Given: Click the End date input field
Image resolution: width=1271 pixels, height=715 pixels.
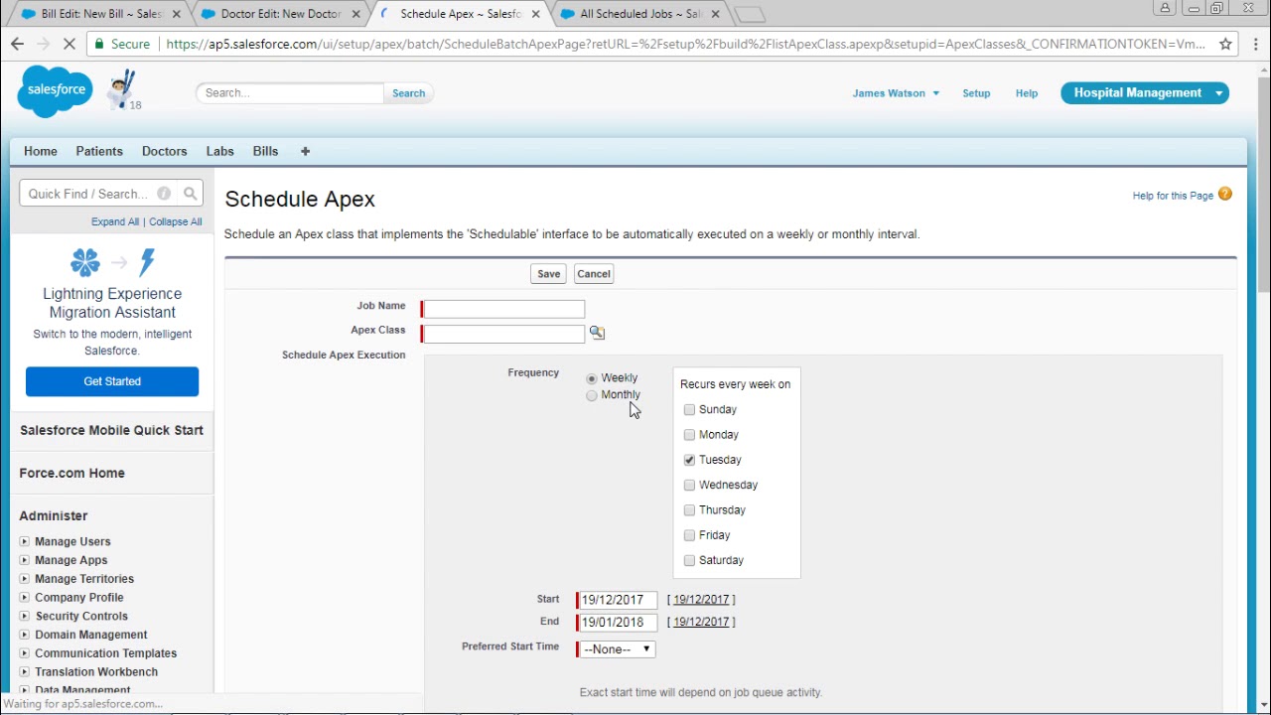Looking at the screenshot, I should 617,623.
